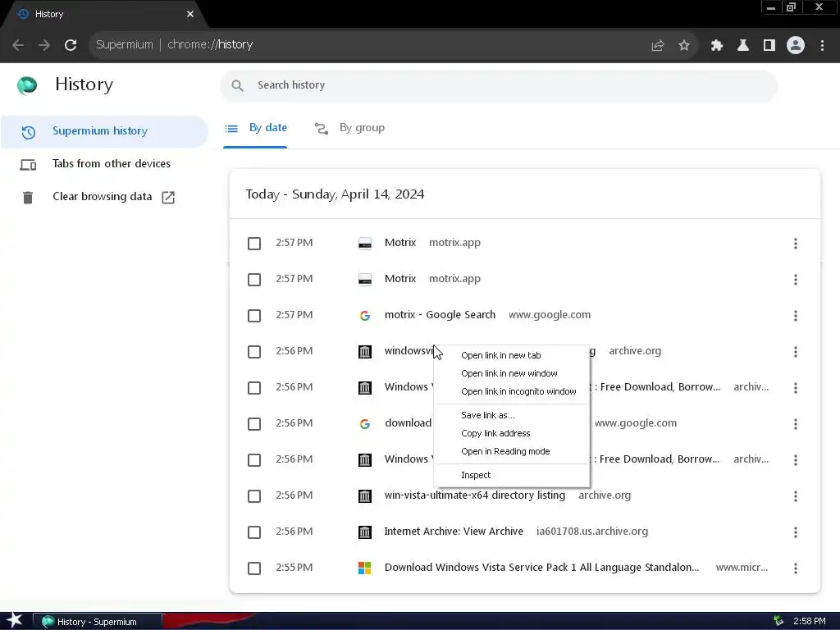Open actions menu for first Motrix entry
Image resolution: width=840 pixels, height=630 pixels.
coord(796,244)
